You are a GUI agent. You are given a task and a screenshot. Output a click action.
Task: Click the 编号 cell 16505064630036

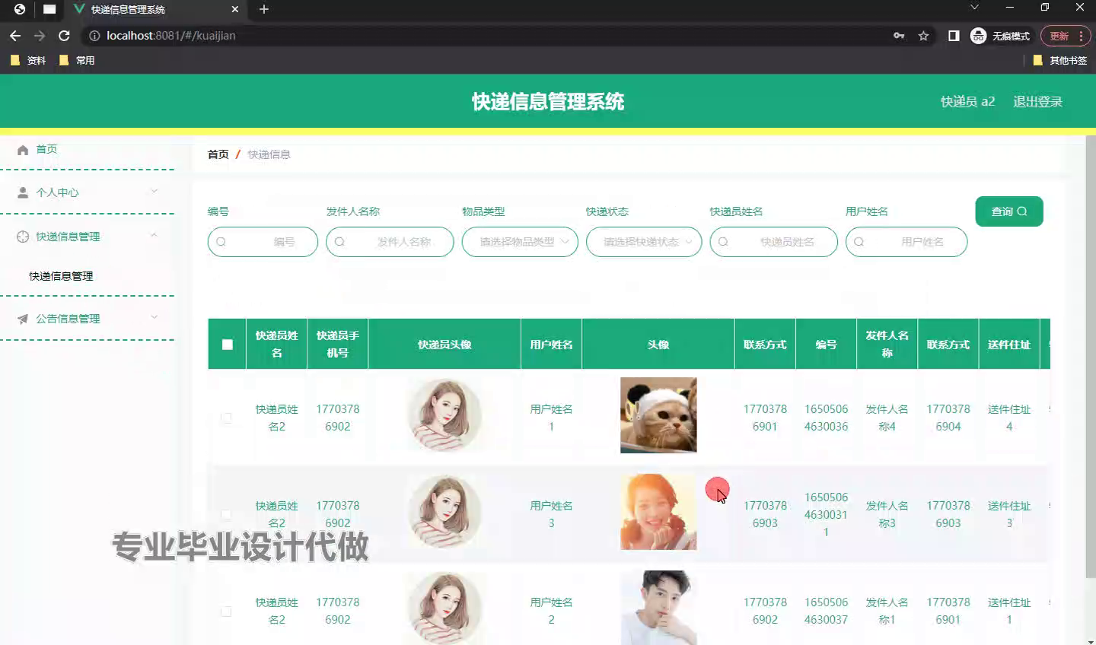point(826,418)
